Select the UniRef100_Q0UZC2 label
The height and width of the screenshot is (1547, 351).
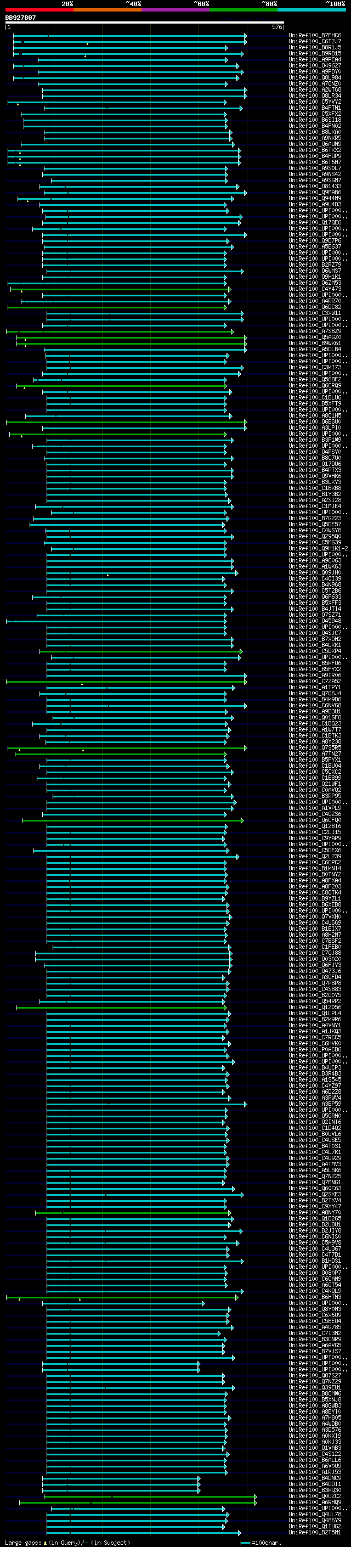[x=315, y=1496]
